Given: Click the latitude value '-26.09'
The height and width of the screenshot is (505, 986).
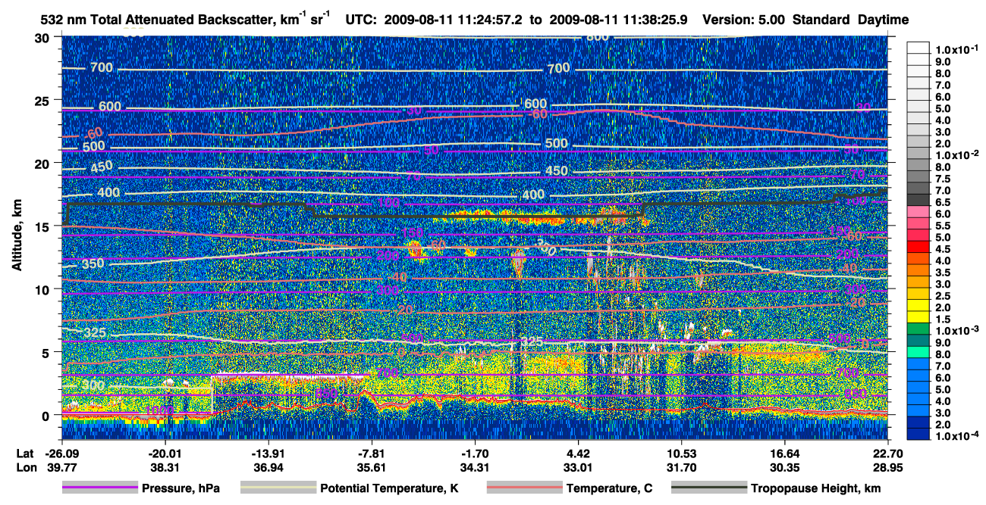Looking at the screenshot, I should click(61, 453).
